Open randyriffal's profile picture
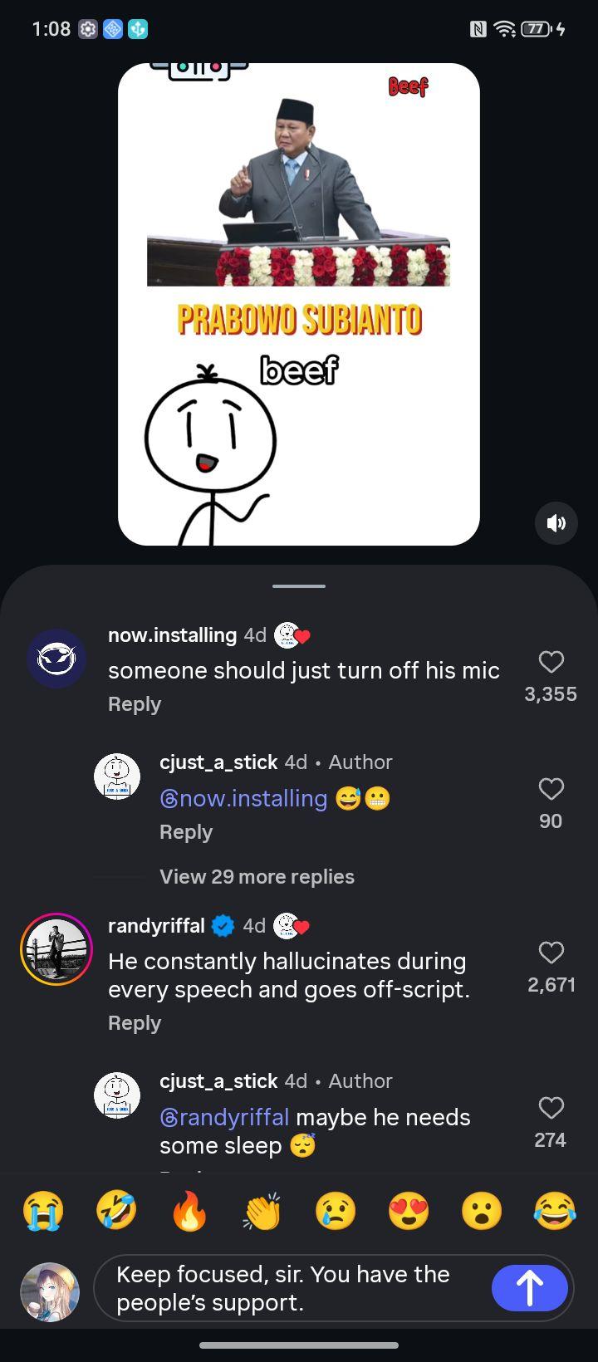This screenshot has width=598, height=1362. (x=56, y=948)
